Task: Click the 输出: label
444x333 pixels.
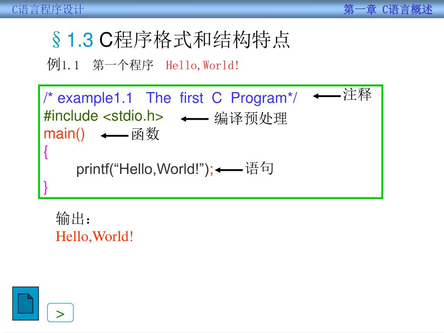Action: coord(73,219)
